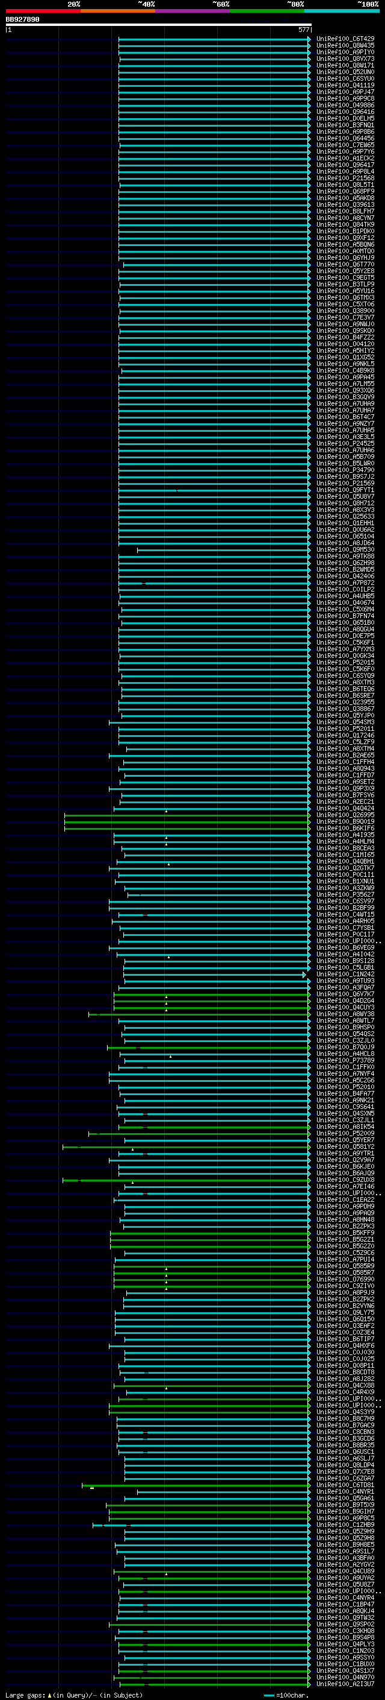Select the UniRef100_C1BP47 label
This screenshot has width=385, height=1700.
[x=345, y=1604]
